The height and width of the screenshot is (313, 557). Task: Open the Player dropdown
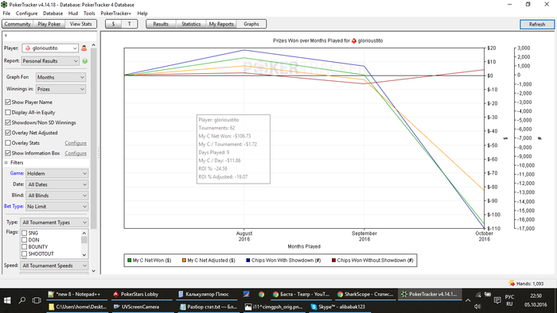[50, 48]
